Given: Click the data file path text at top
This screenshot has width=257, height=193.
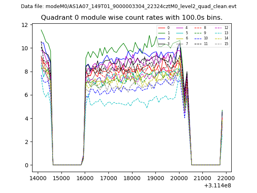Looking at the screenshot, I should 128,6.
